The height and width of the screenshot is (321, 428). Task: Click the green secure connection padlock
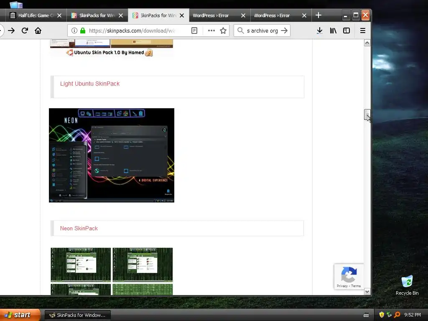[x=83, y=31]
